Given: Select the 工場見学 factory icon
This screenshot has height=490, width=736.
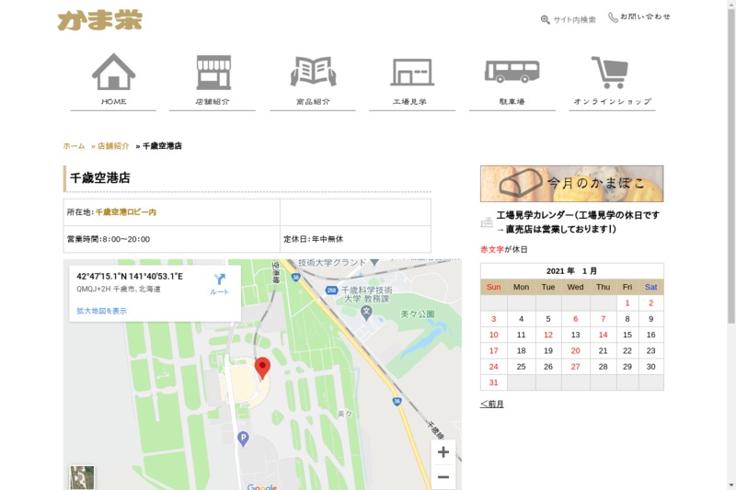Looking at the screenshot, I should point(411,72).
